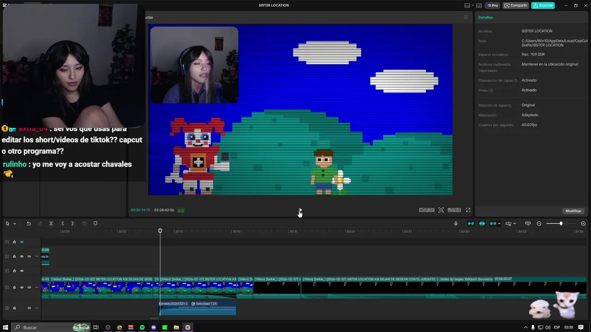Lock the second text track

point(14,271)
